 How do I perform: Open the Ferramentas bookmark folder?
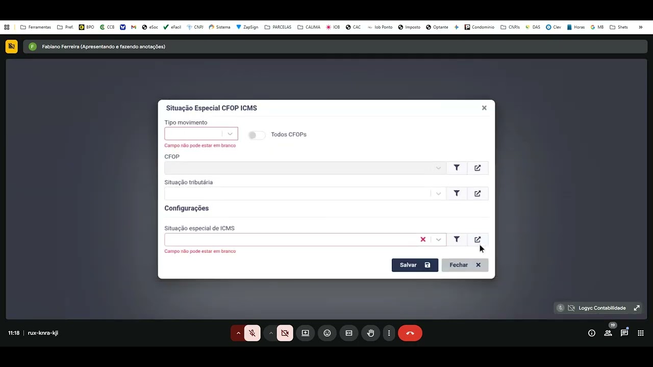coord(36,27)
